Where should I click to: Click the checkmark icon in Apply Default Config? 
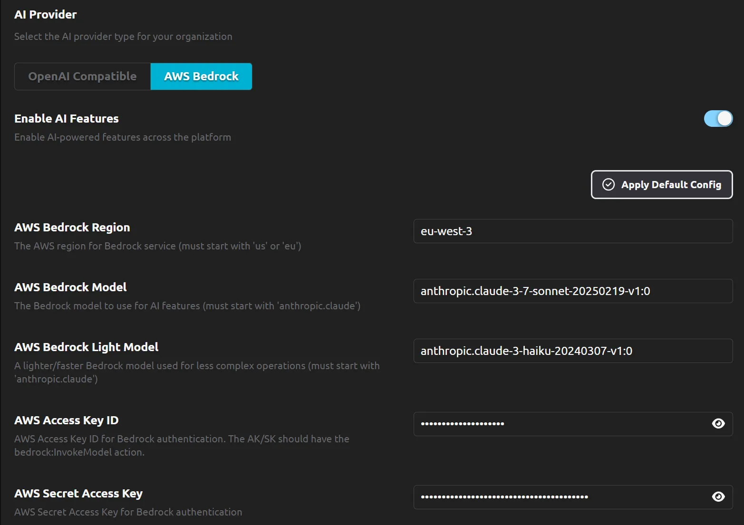click(609, 185)
